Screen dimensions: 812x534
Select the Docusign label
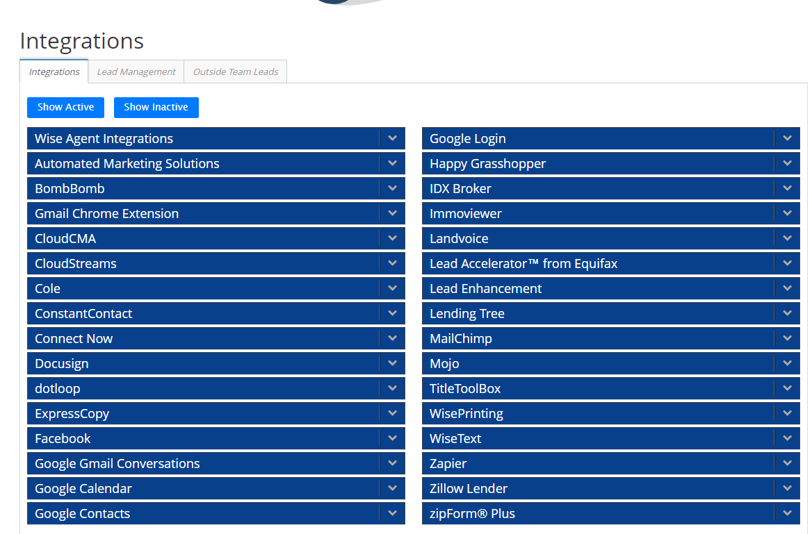62,364
